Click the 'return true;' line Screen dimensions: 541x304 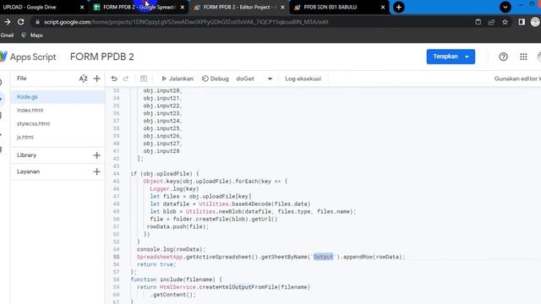click(156, 264)
